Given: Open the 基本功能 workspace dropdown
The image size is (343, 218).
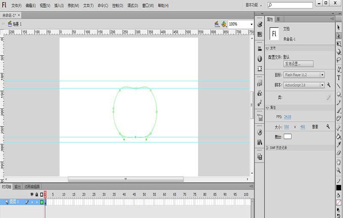Looking at the screenshot, I should (x=253, y=5).
